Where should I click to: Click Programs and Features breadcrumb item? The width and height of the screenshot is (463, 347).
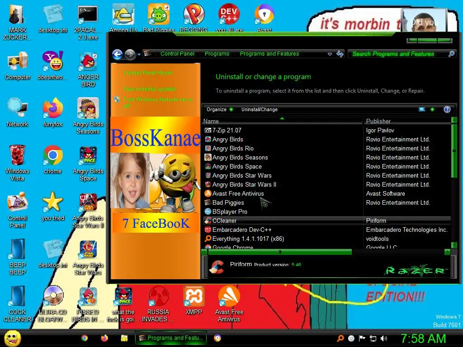[269, 54]
